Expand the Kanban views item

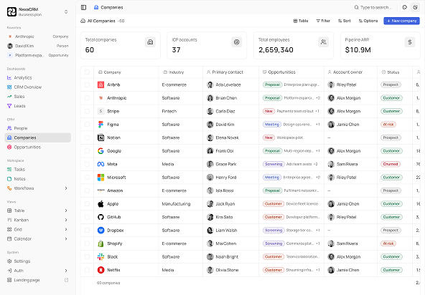click(x=66, y=220)
